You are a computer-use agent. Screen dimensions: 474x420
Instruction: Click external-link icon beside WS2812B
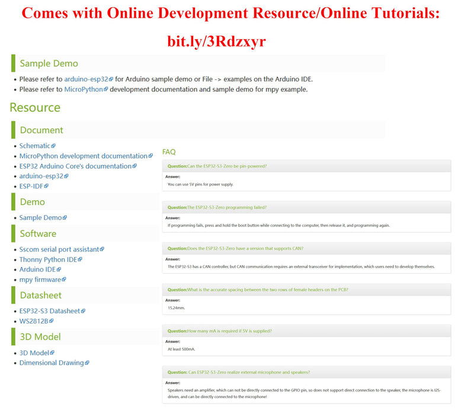click(x=52, y=321)
